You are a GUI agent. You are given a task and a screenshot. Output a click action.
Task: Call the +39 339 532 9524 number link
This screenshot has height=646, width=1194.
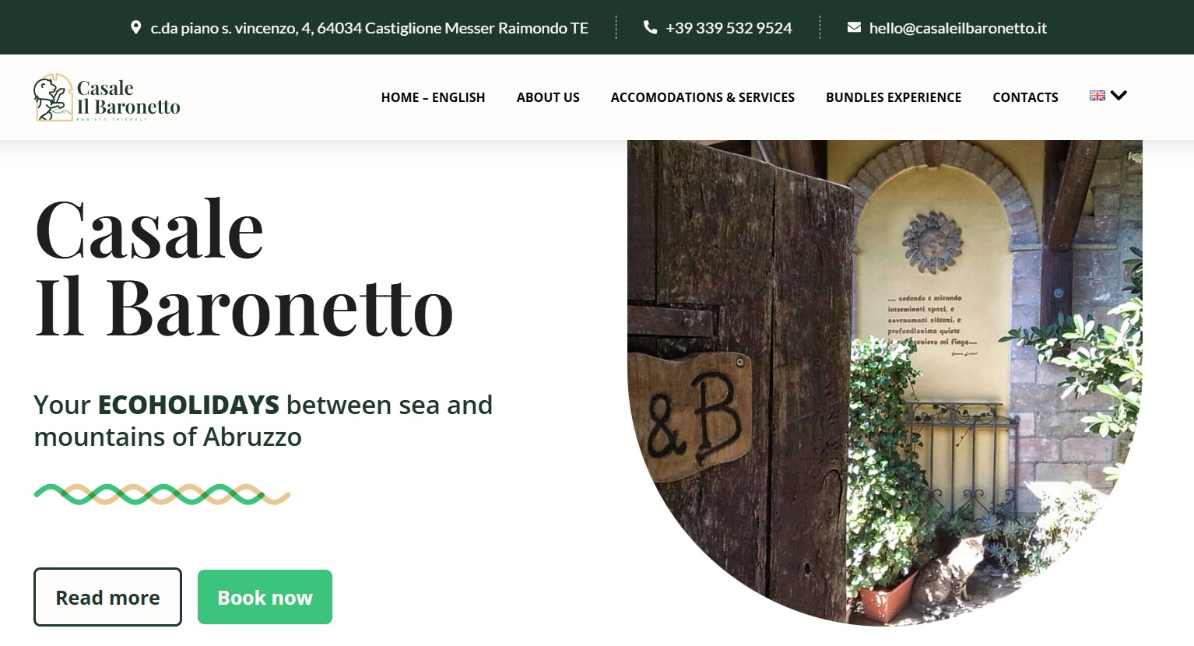(x=729, y=28)
